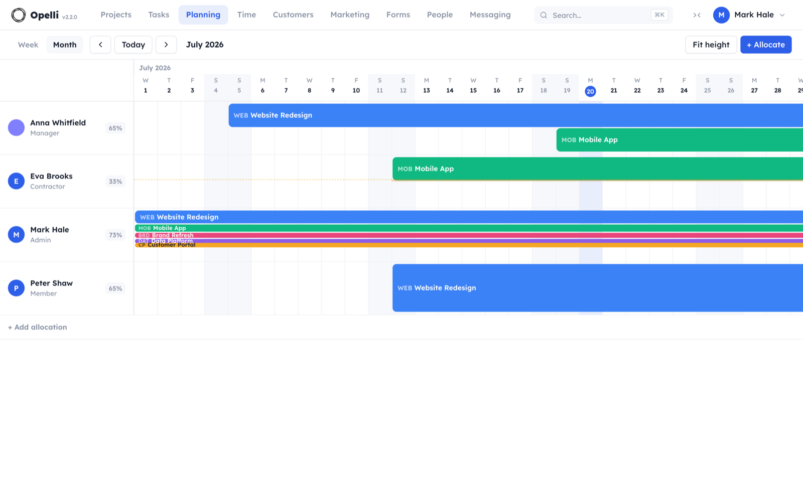The height and width of the screenshot is (479, 803).
Task: Click the + Allocate button
Action: (766, 45)
